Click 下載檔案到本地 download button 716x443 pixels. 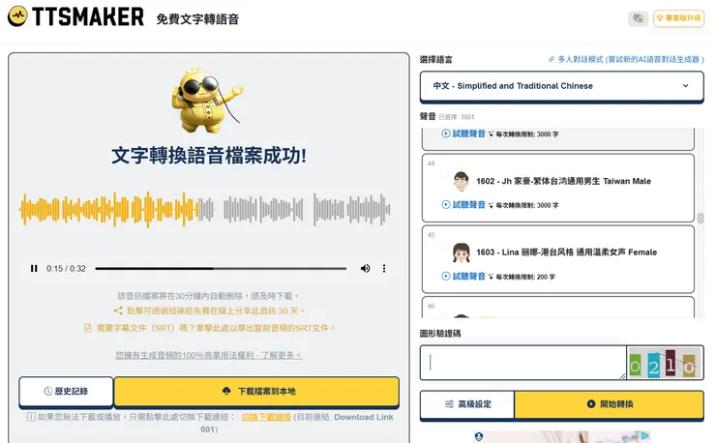[256, 392]
